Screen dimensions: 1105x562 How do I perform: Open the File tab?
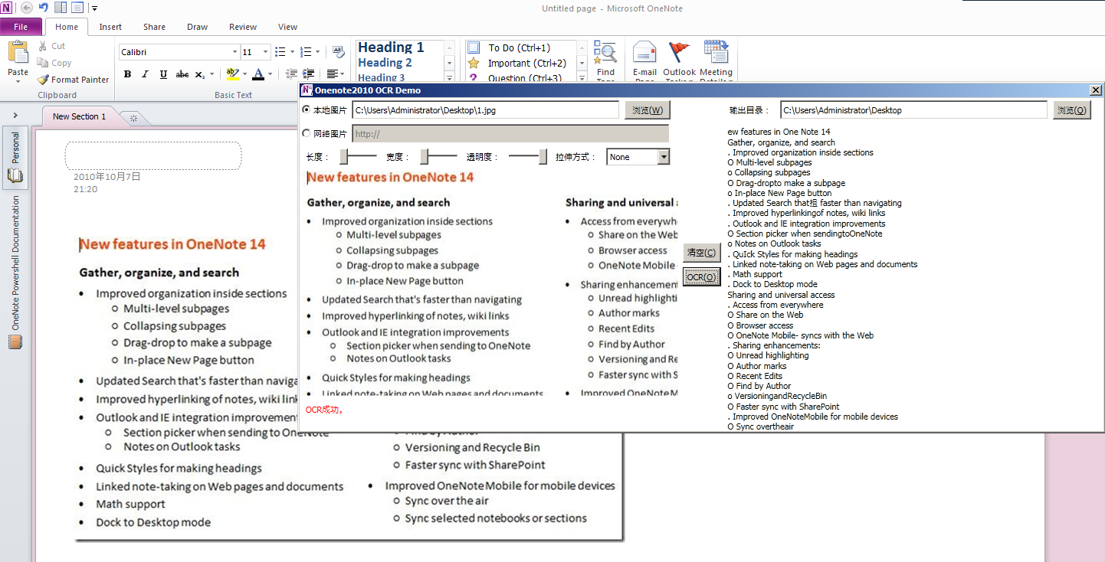pos(21,27)
